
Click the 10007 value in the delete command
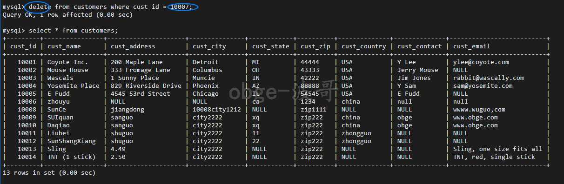click(x=180, y=7)
